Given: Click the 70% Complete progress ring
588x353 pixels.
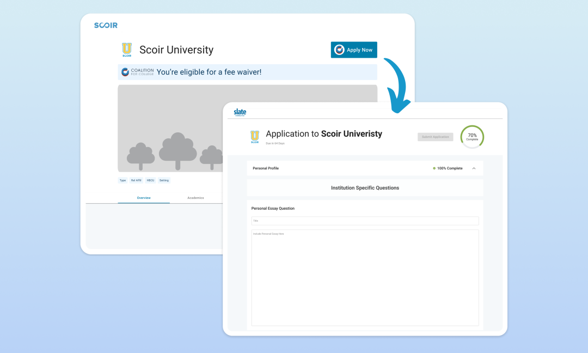Looking at the screenshot, I should click(x=471, y=137).
